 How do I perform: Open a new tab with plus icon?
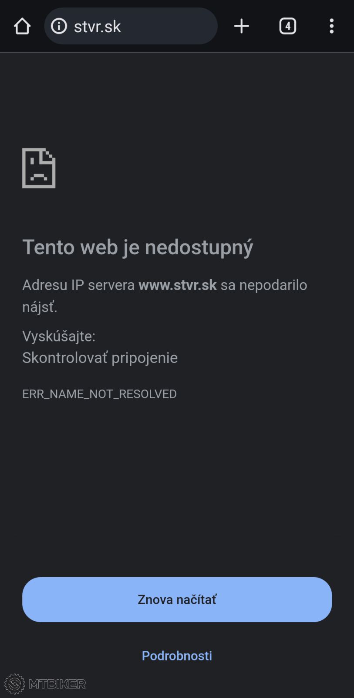(241, 26)
